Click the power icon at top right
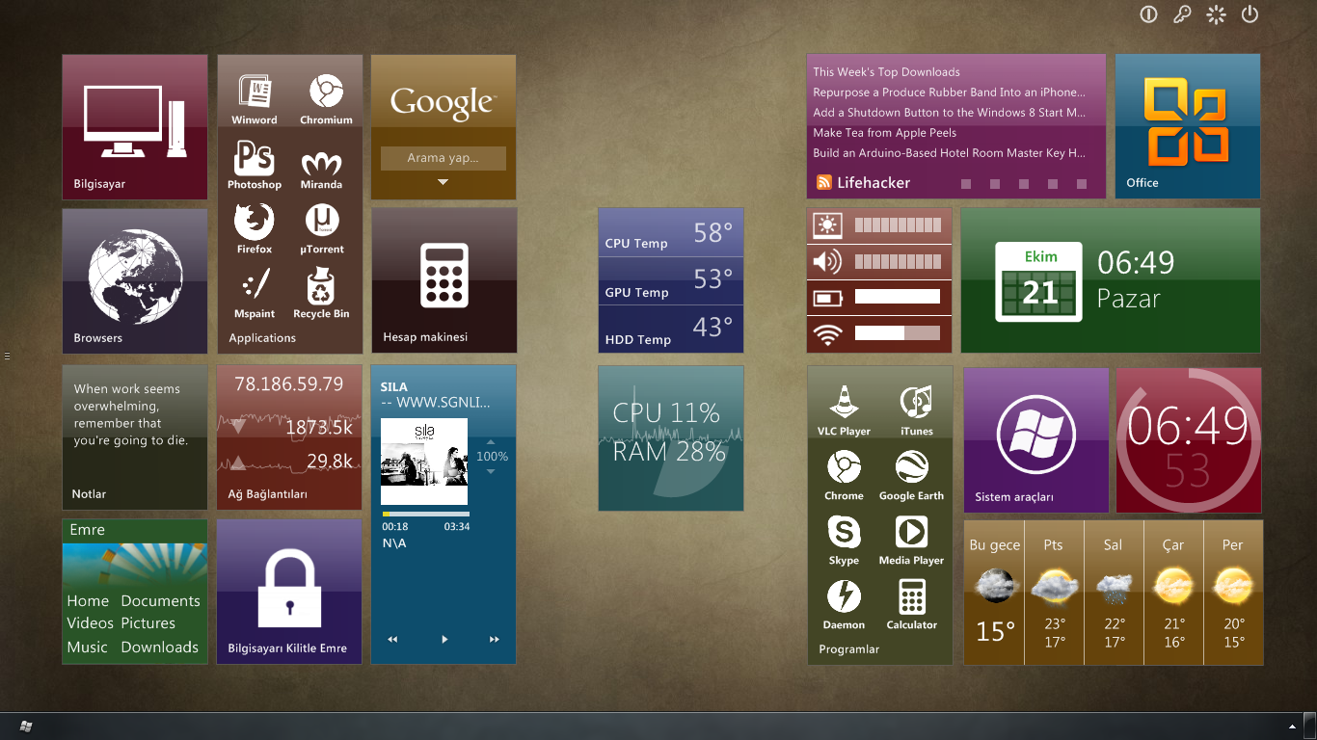This screenshot has width=1317, height=740. click(x=1250, y=14)
